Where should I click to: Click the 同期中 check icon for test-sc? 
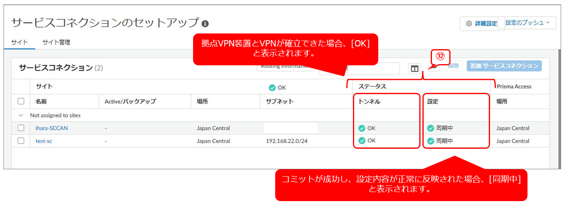(431, 141)
